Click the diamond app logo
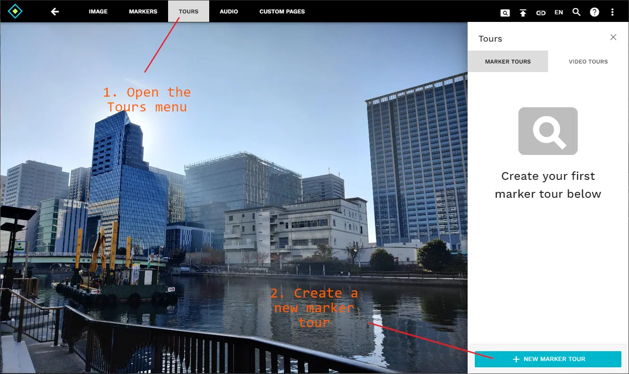 click(x=15, y=11)
